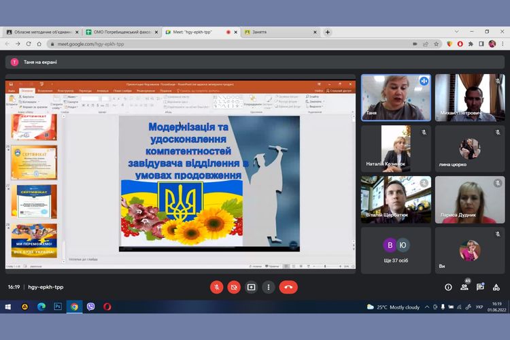The width and height of the screenshot is (510, 340).
Task: Open a new browser tab
Action: (x=328, y=32)
